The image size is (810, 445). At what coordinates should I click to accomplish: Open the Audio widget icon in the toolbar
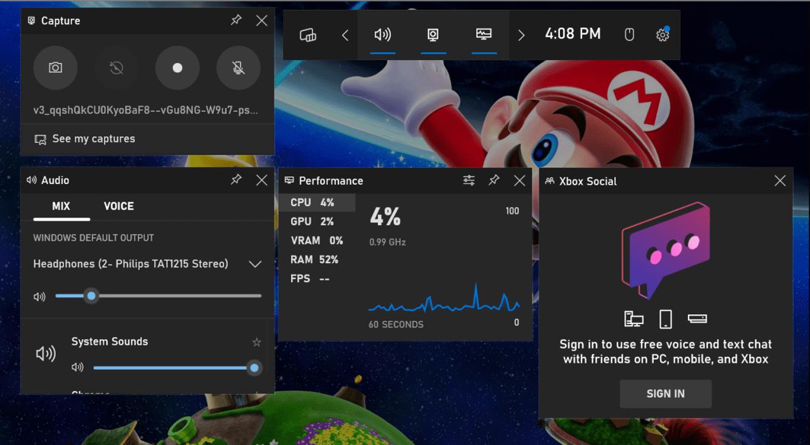click(x=382, y=35)
